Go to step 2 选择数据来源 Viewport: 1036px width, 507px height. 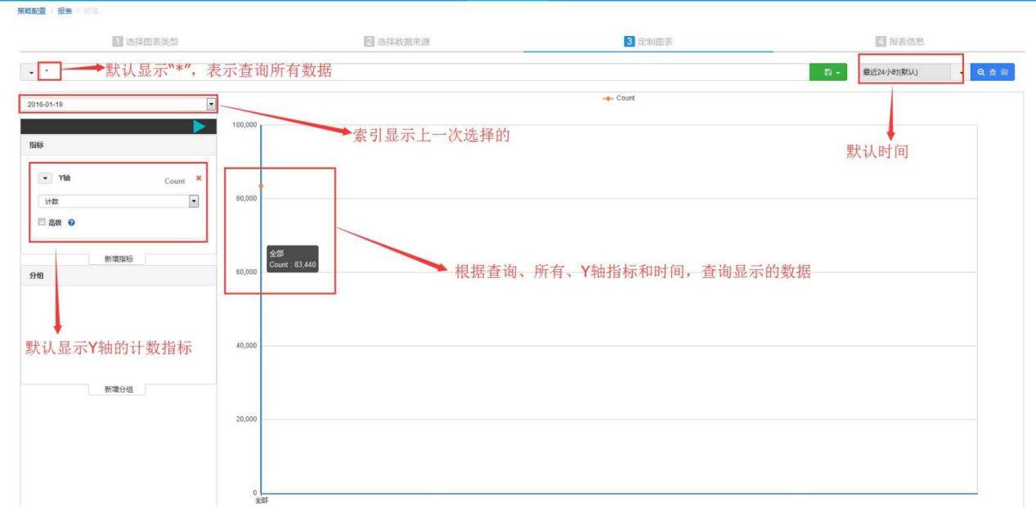click(397, 42)
